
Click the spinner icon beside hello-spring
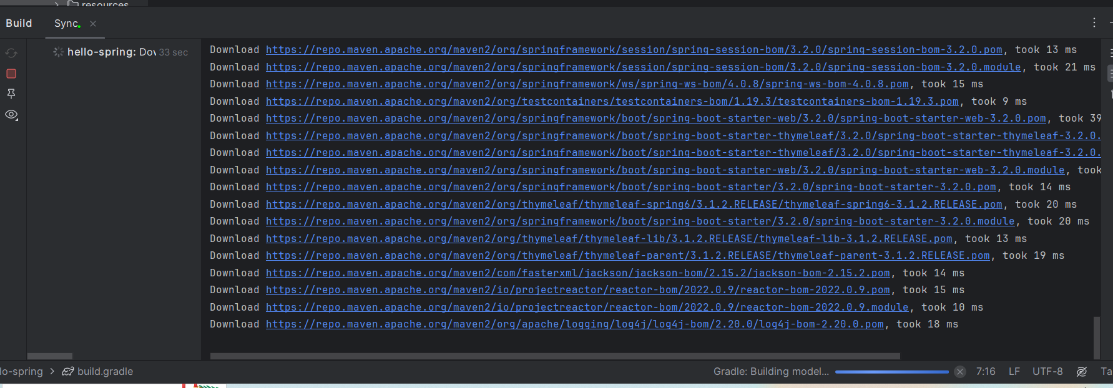pyautogui.click(x=58, y=52)
